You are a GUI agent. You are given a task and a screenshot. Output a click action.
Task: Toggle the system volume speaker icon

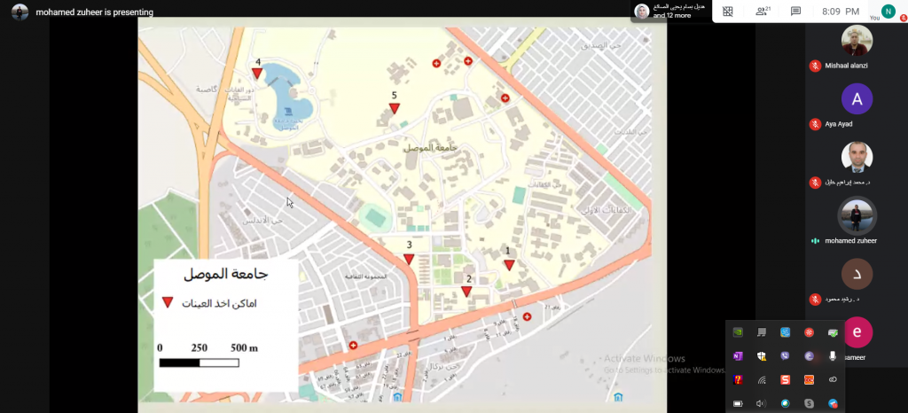click(x=762, y=403)
